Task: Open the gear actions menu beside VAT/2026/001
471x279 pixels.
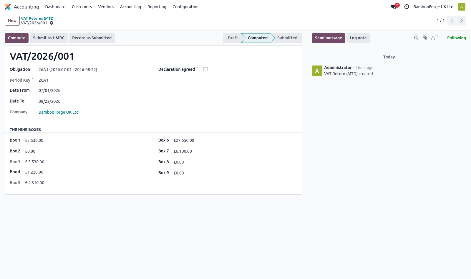Action: point(52,23)
